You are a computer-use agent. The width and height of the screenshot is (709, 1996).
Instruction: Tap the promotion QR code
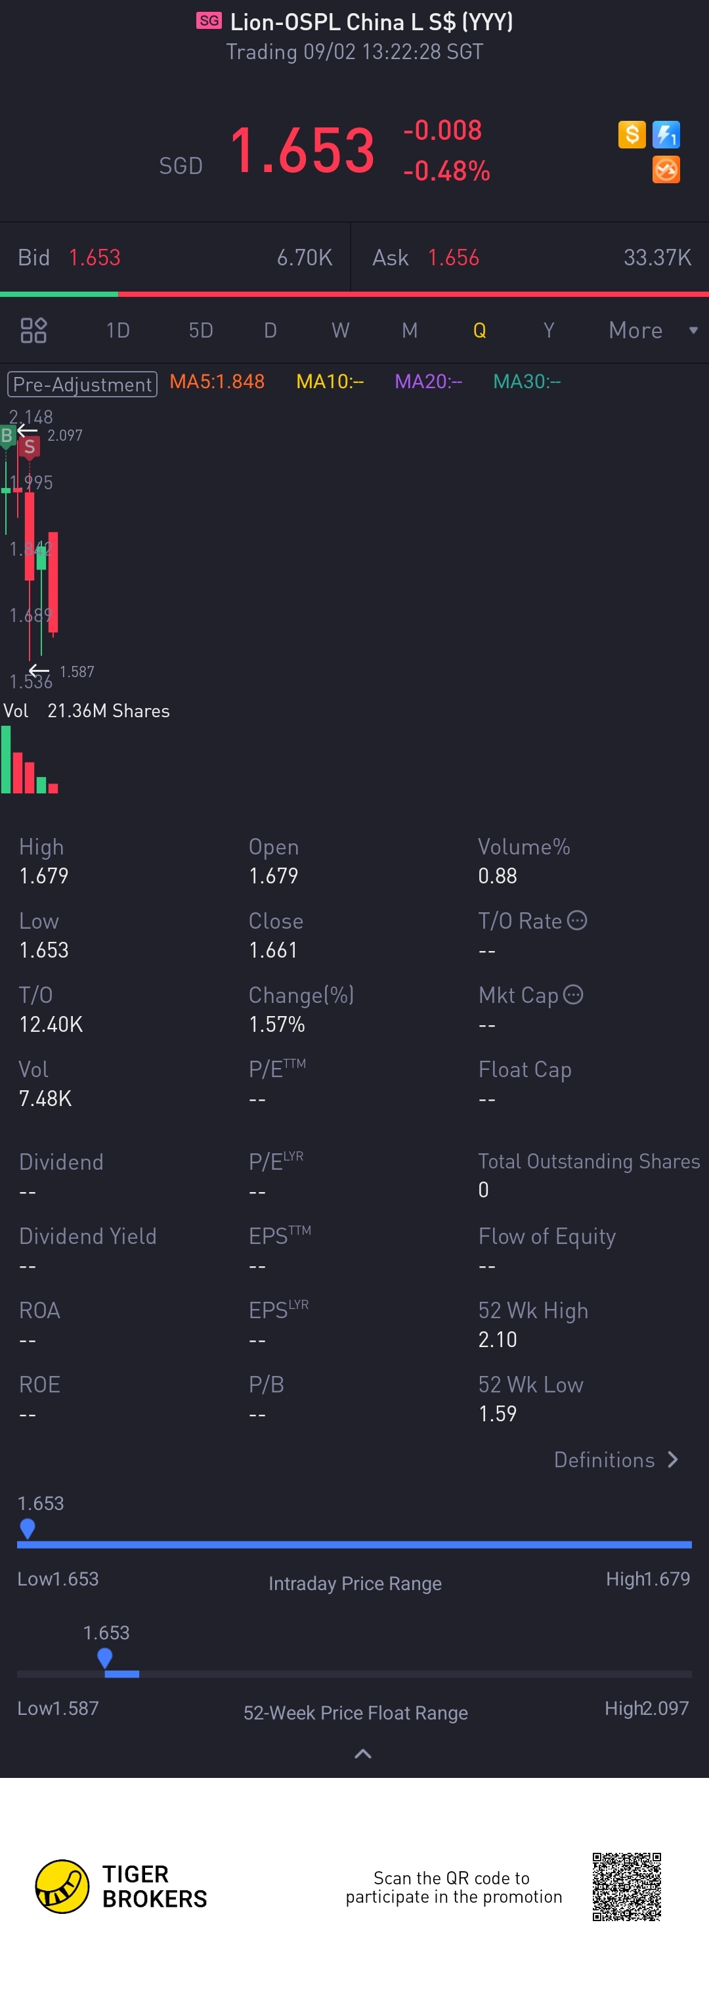click(x=626, y=1886)
